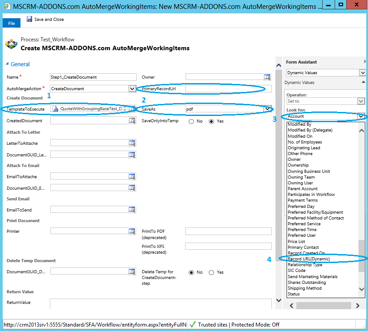Viewport: 368px width, 331px height.
Task: Click the Internet Explorer window icon
Action: coord(7,6)
